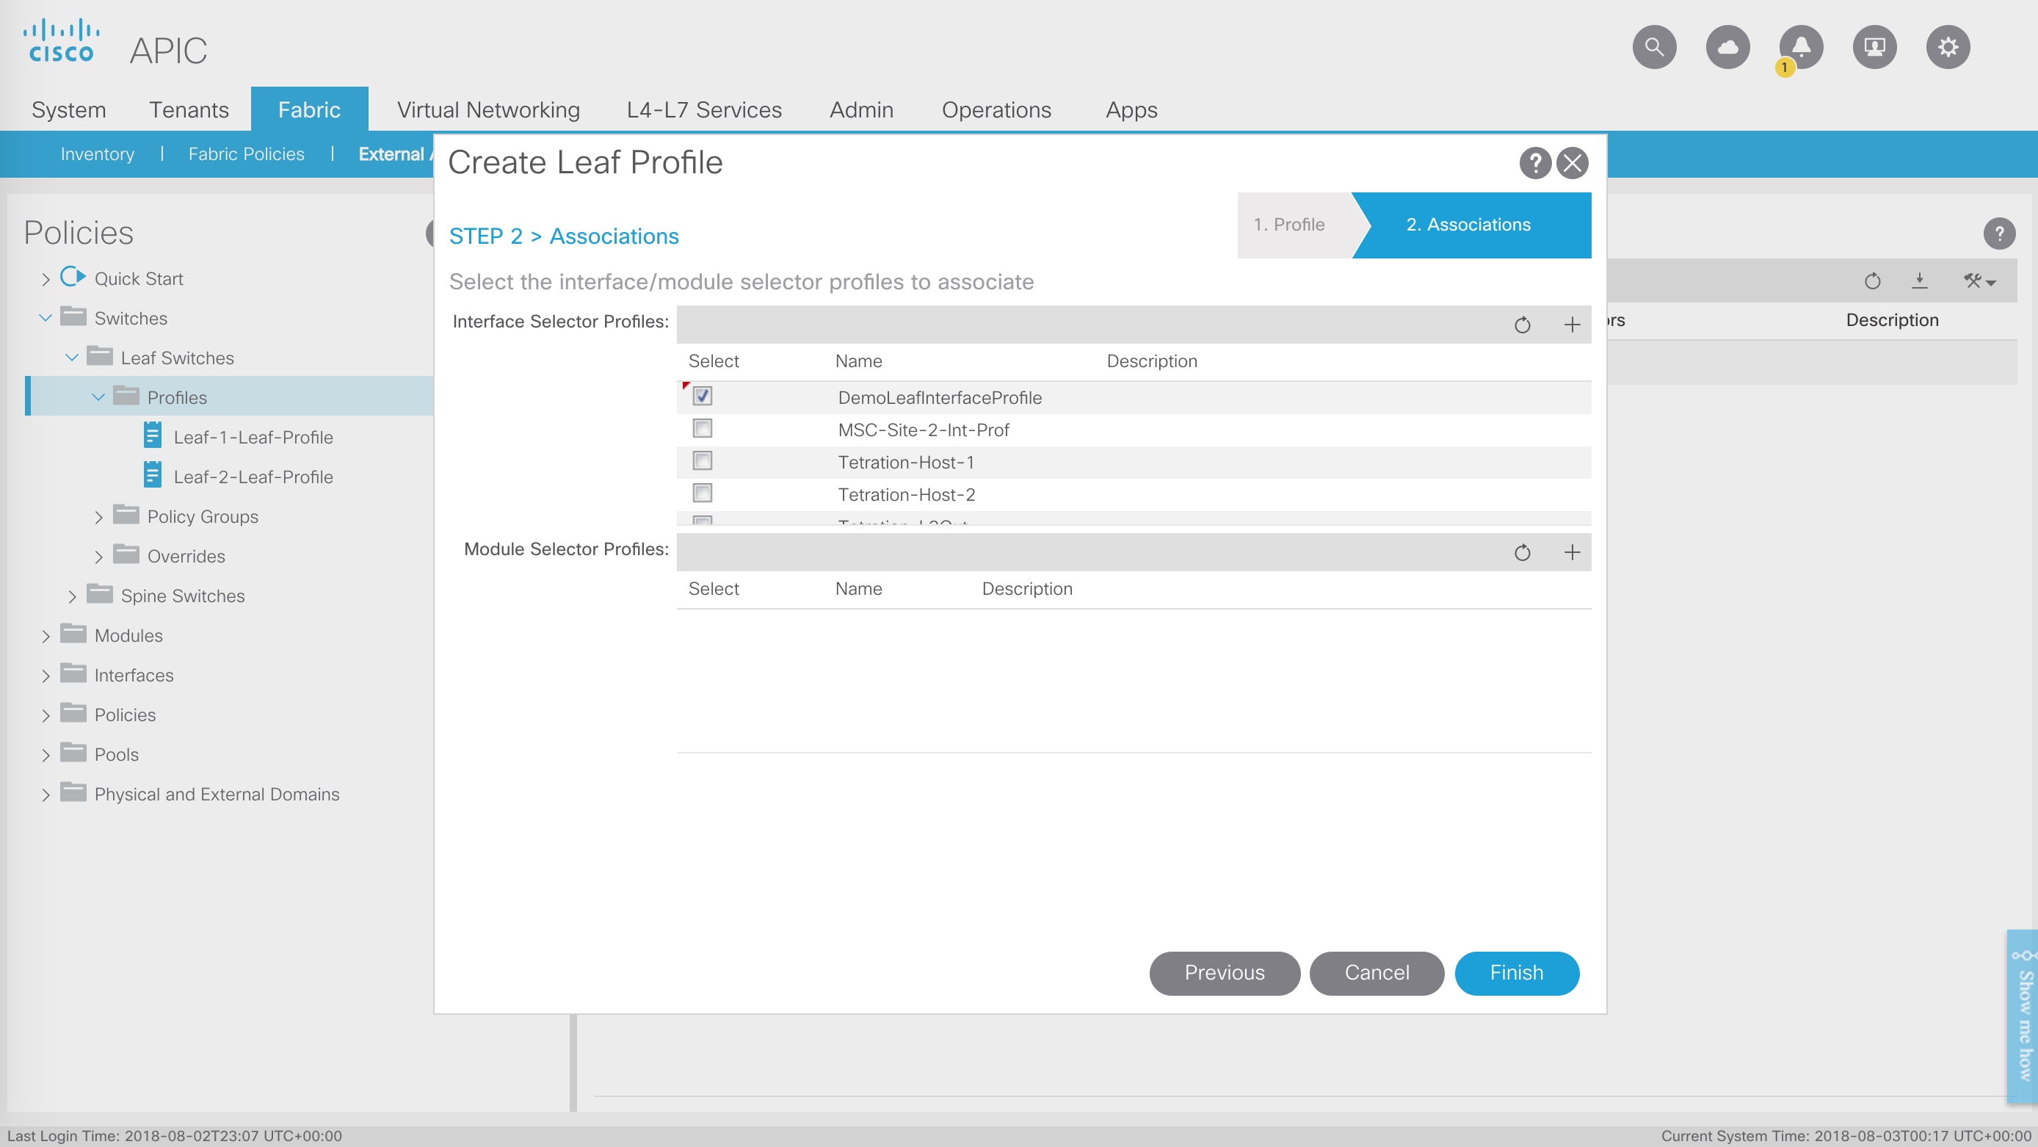Refresh the Module Selector Profiles list
The height and width of the screenshot is (1147, 2038).
tap(1521, 552)
